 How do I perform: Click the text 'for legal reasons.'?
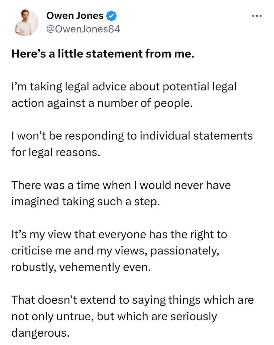[56, 152]
